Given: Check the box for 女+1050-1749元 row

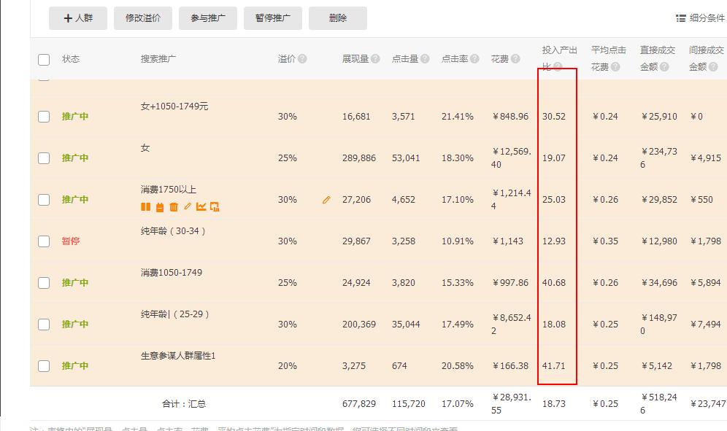Looking at the screenshot, I should pyautogui.click(x=44, y=117).
